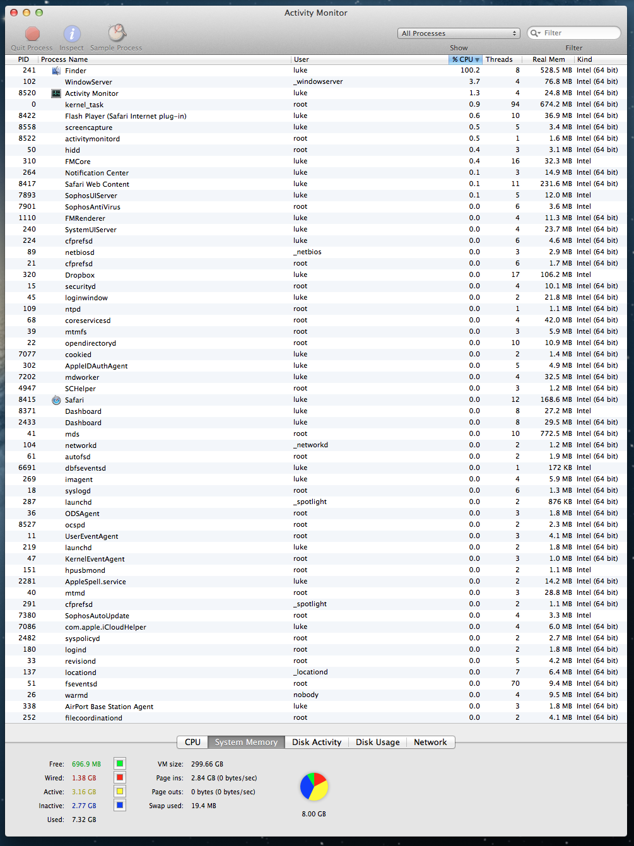Select the Dropbox process row
This screenshot has height=846, width=634.
(317, 275)
